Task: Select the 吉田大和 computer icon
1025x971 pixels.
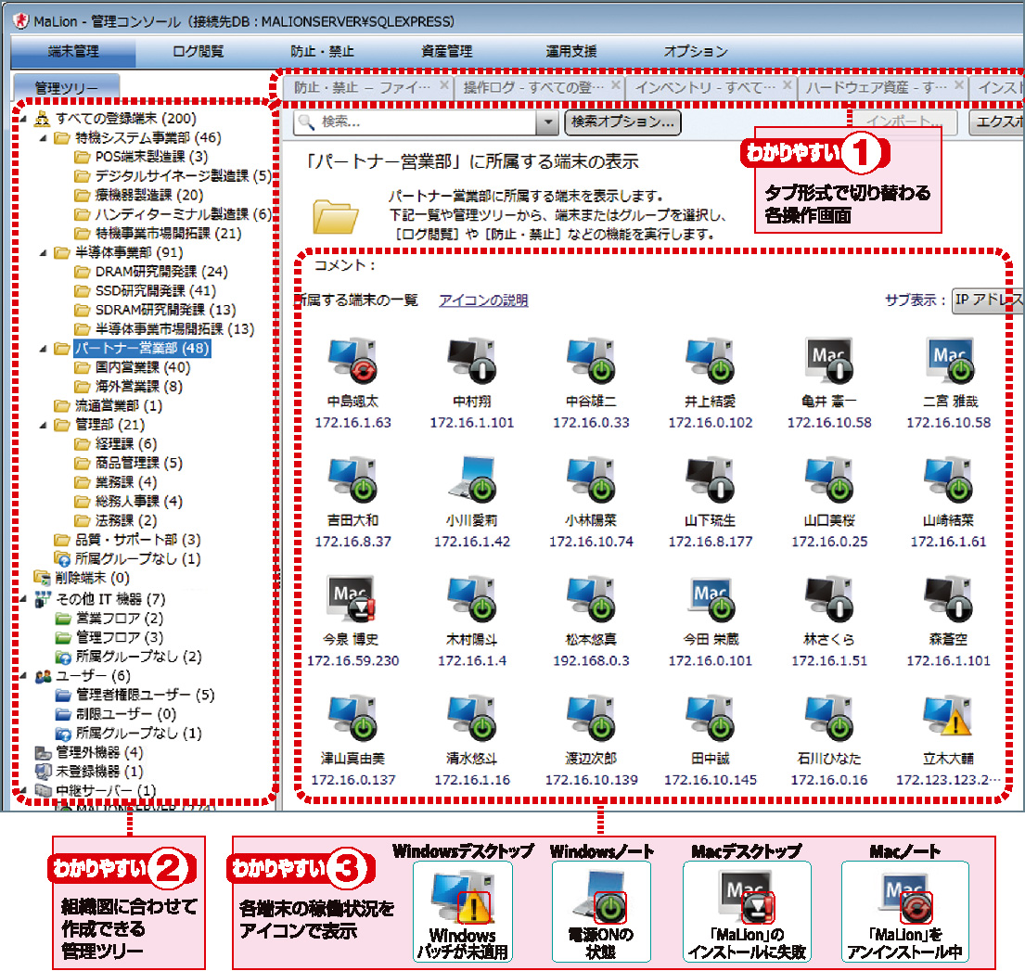Action: pos(352,479)
